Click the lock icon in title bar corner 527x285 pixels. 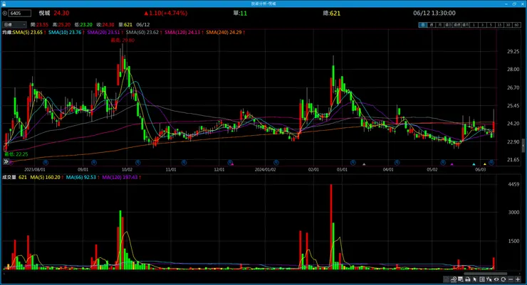pyautogui.click(x=4, y=4)
